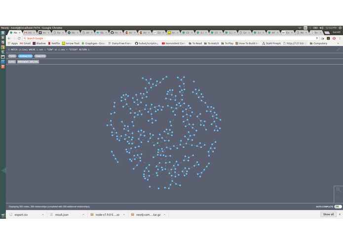Screen dimensions: 343x244
Task: Click the funnel icon in the address bar
Action: click(x=317, y=39)
